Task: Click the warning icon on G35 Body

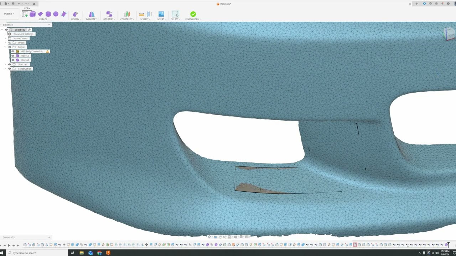Action: pos(47,51)
